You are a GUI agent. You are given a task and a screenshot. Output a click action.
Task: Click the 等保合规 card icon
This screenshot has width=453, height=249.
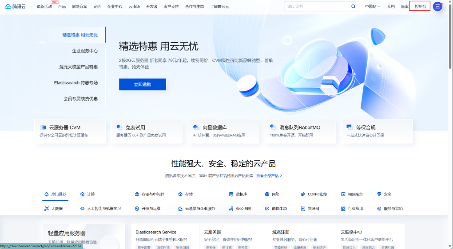(x=350, y=127)
